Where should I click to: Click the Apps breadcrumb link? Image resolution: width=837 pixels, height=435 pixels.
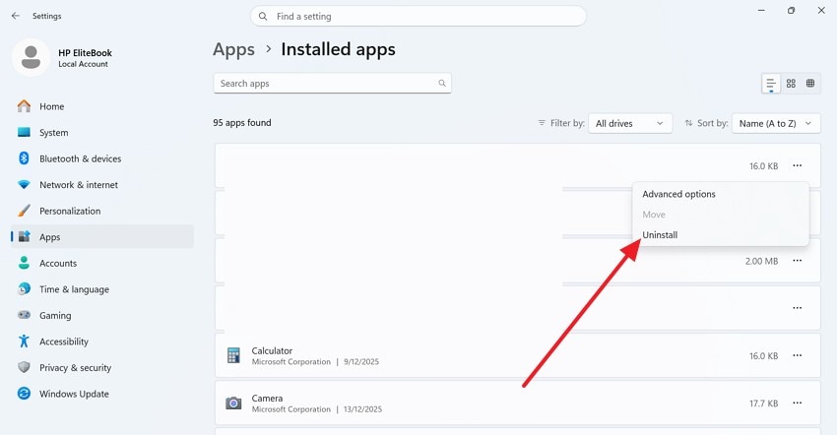(233, 49)
